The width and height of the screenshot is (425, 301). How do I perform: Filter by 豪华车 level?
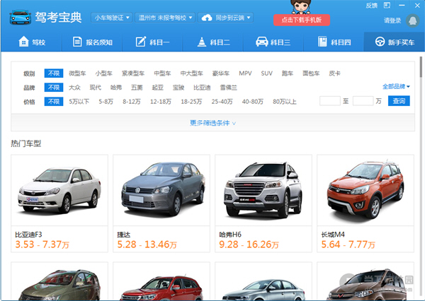(x=220, y=73)
